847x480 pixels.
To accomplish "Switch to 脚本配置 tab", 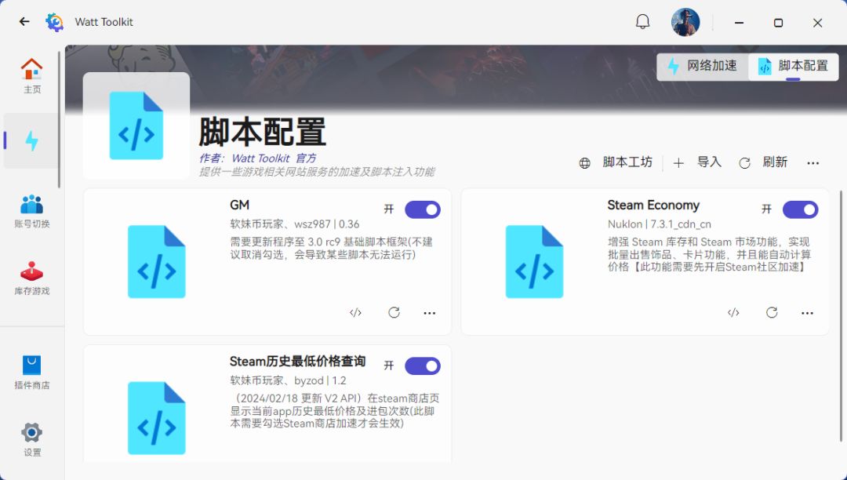I will (x=793, y=66).
